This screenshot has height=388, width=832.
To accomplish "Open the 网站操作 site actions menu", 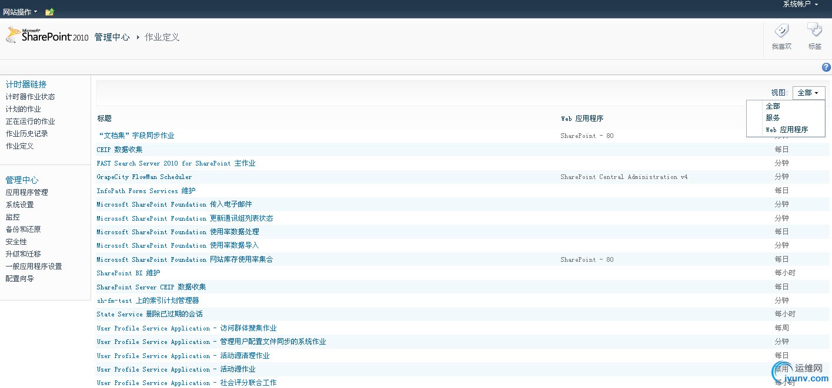I will pyautogui.click(x=20, y=12).
